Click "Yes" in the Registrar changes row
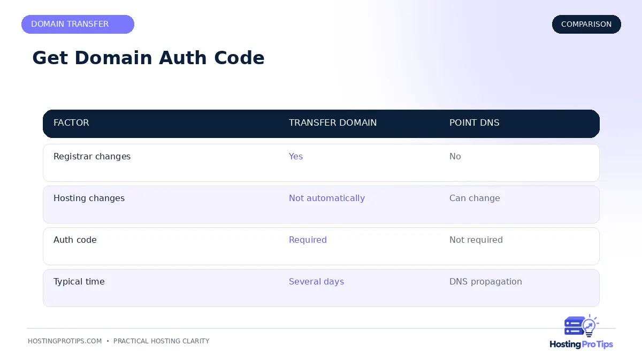The width and height of the screenshot is (642, 361). click(296, 157)
